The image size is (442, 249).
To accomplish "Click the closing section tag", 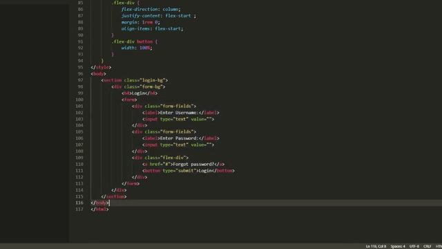I will [114, 196].
